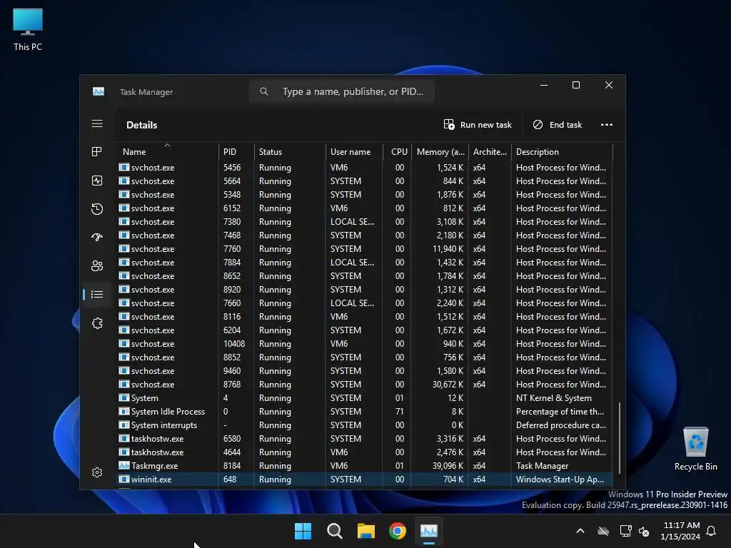731x548 pixels.
Task: Sort by the Name column header
Action: click(166, 151)
